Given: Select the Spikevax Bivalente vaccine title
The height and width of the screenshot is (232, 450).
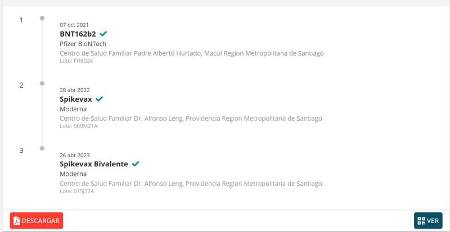Looking at the screenshot, I should click(94, 164).
